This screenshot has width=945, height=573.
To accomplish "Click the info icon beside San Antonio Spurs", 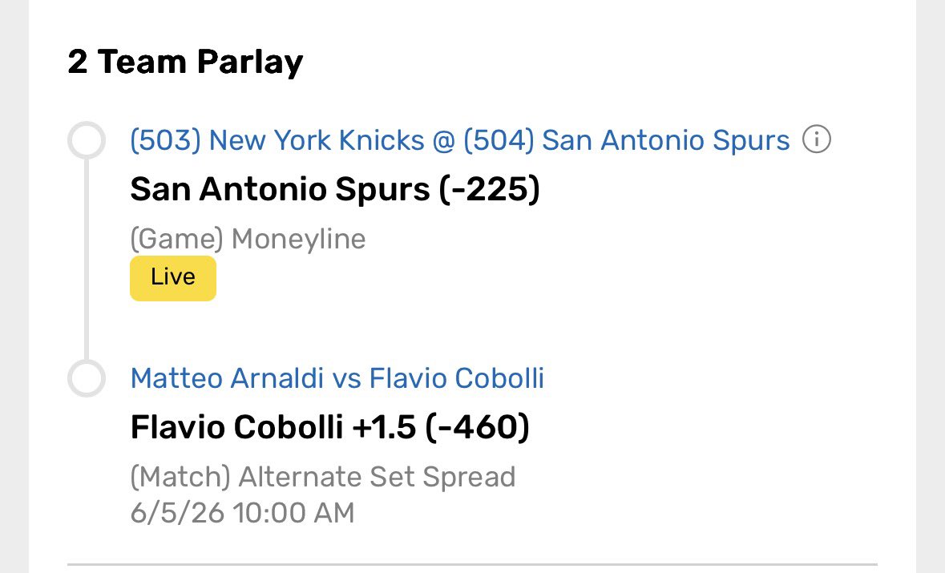I will (817, 139).
